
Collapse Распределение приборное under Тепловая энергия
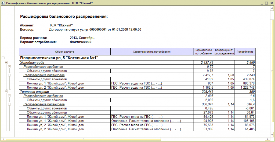pyautogui.click(x=9, y=96)
